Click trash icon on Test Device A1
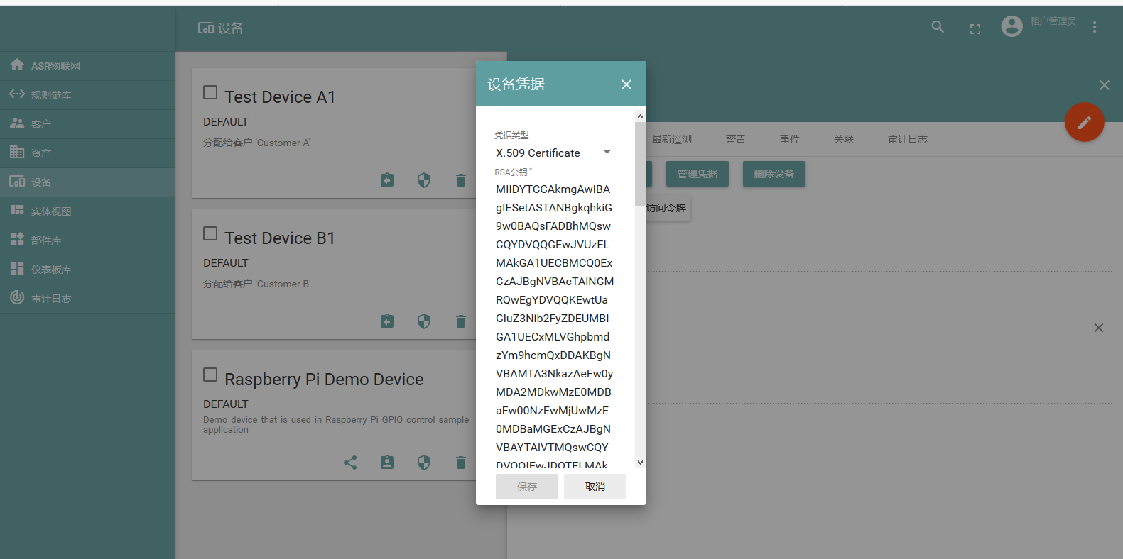The height and width of the screenshot is (559, 1123). click(x=461, y=180)
